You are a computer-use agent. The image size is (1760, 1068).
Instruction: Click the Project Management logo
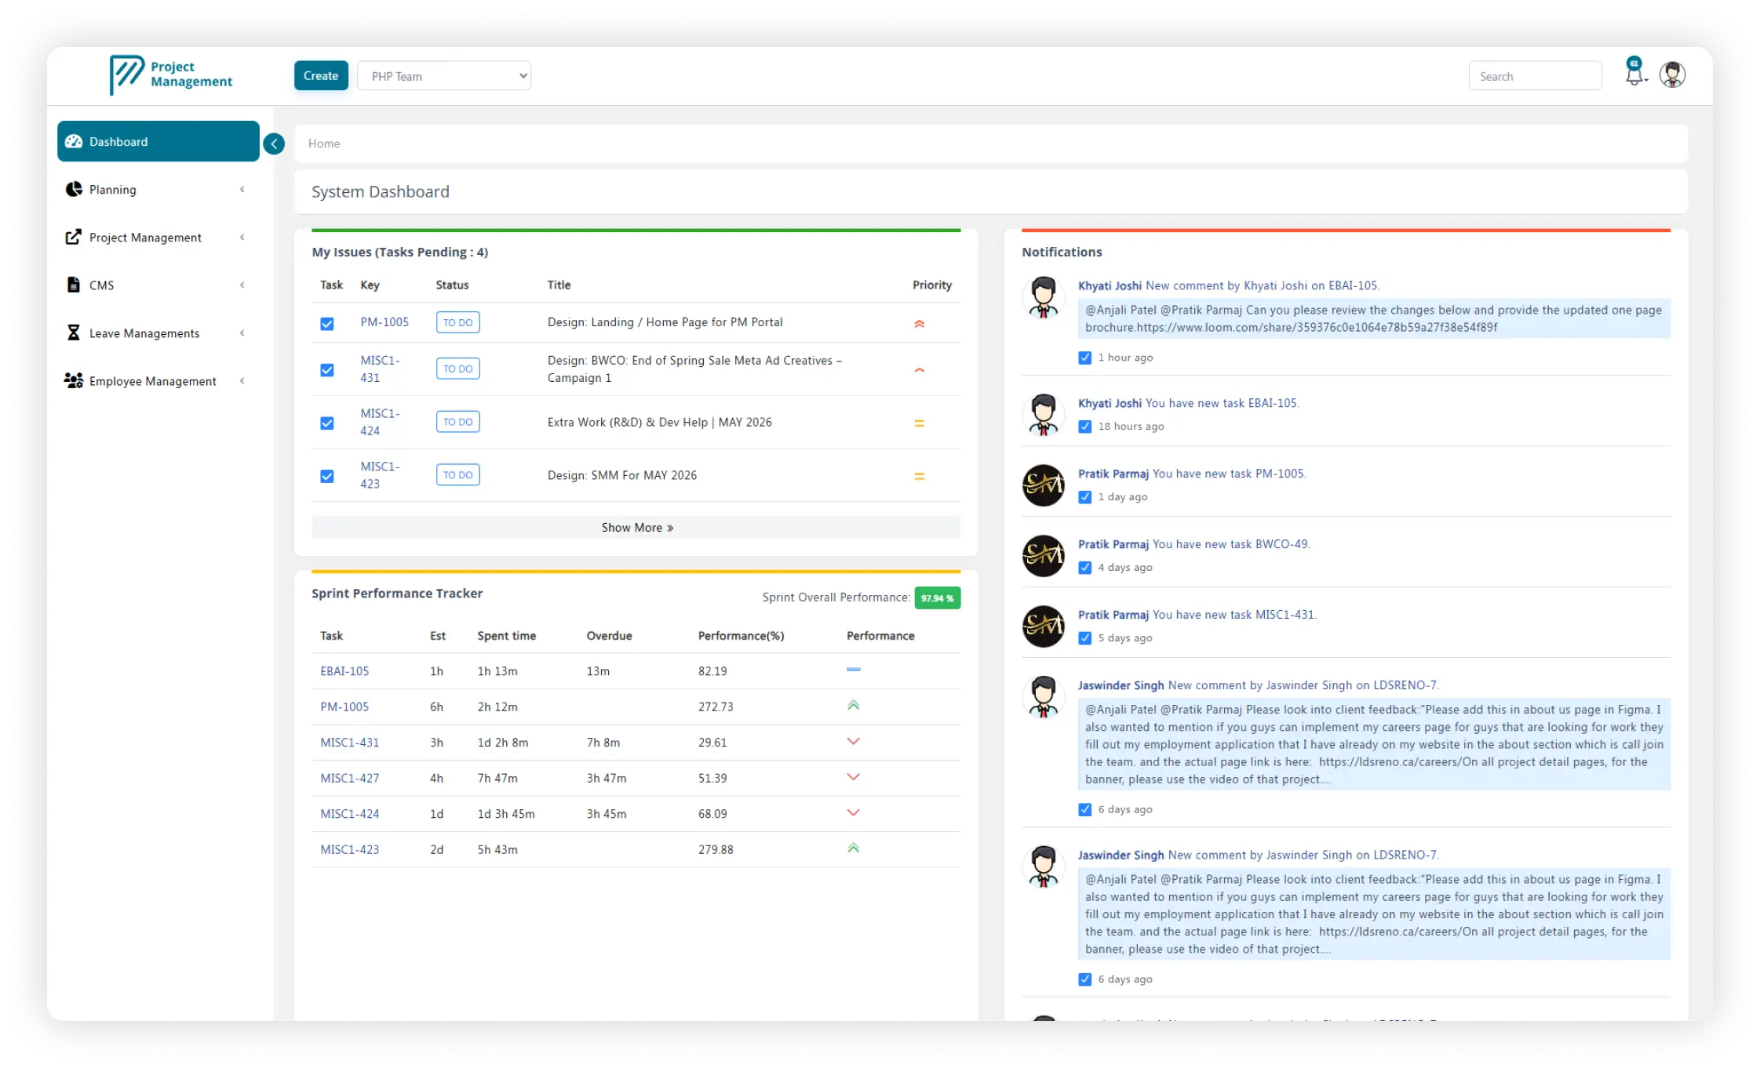[171, 74]
